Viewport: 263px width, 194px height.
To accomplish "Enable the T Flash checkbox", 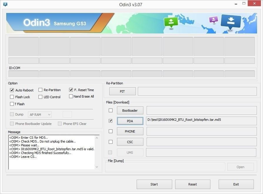I will [x=12, y=104].
